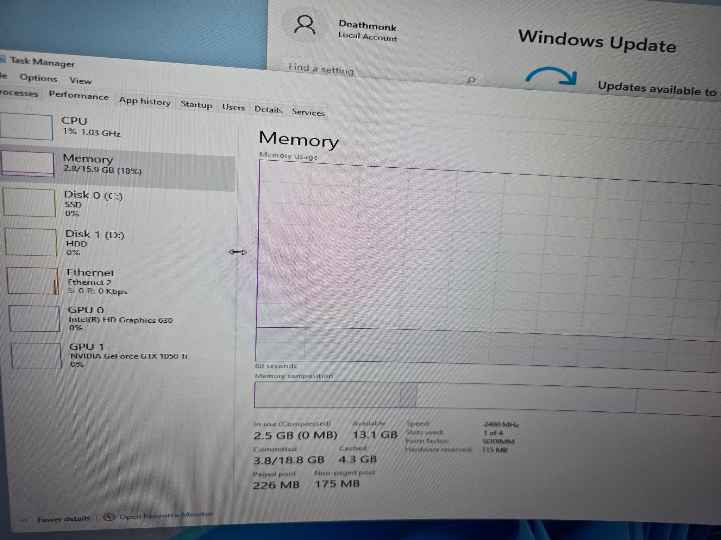Click the Committed 3.8/18.8 GB value
Image resolution: width=721 pixels, height=540 pixels.
tap(289, 460)
